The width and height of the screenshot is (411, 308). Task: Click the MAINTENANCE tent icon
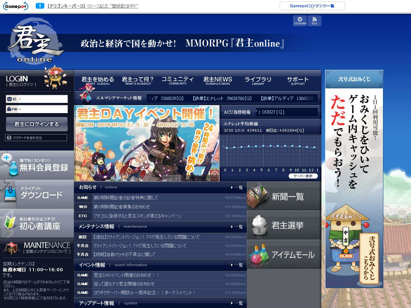pos(11,248)
